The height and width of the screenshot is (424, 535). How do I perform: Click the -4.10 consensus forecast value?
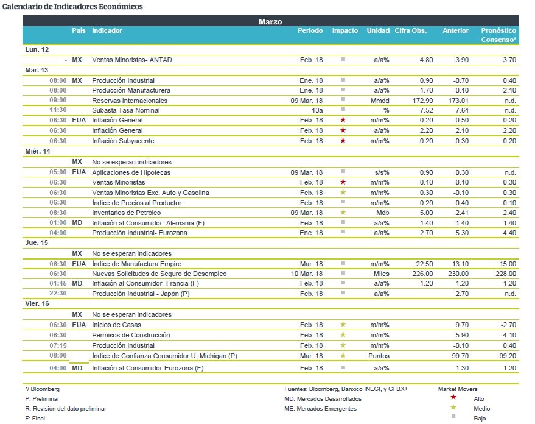508,335
